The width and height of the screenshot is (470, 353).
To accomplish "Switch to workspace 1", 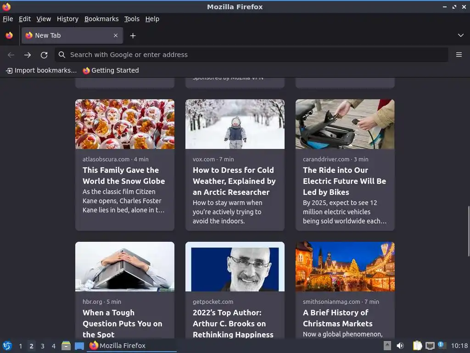I will point(20,346).
